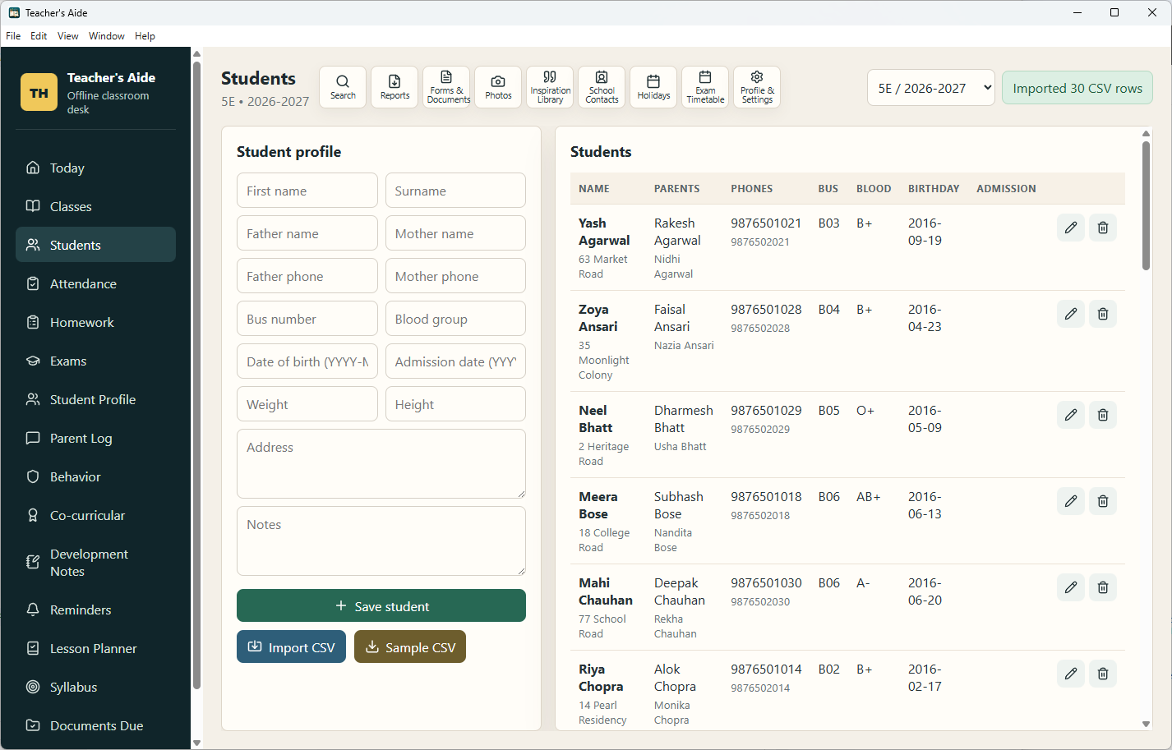
Task: Edit Neel Bhatt's record with pencil icon
Action: [x=1071, y=415]
